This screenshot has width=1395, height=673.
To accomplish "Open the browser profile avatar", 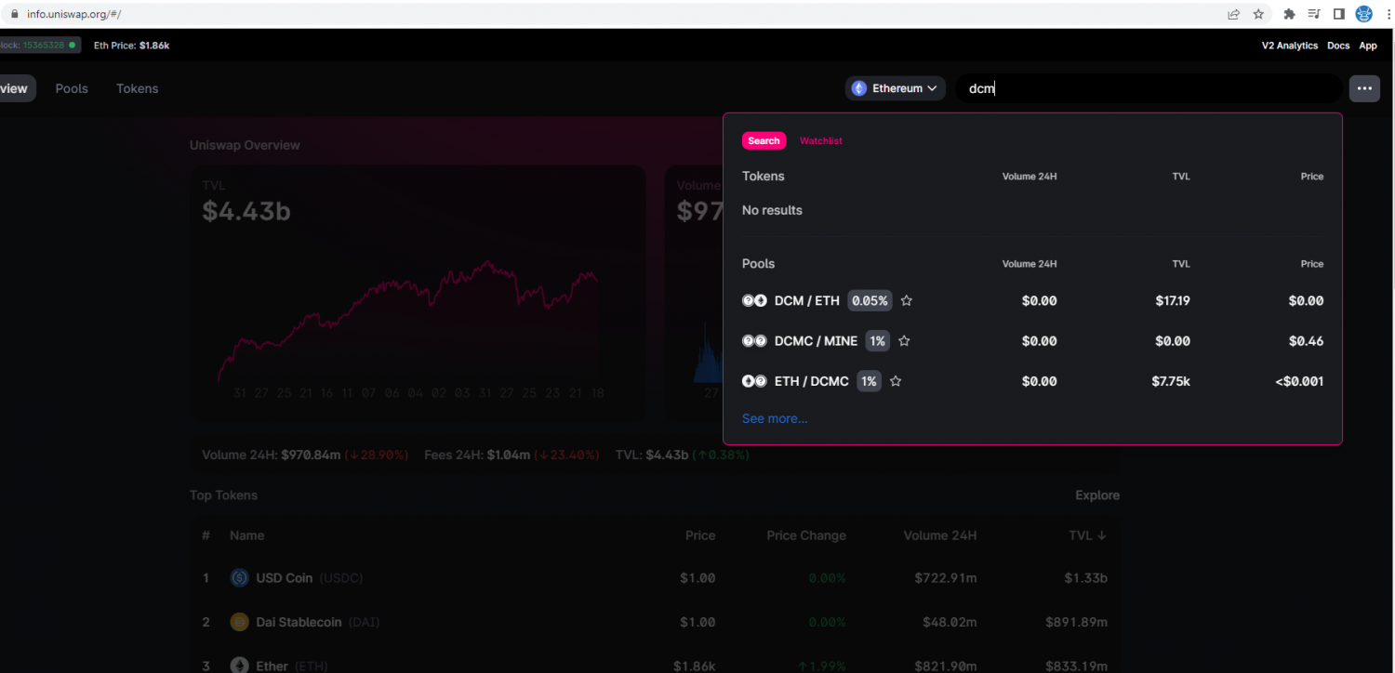I will [x=1364, y=14].
